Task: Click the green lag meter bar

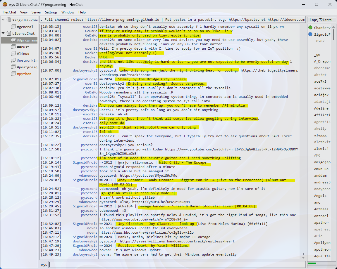Action: tap(312, 264)
